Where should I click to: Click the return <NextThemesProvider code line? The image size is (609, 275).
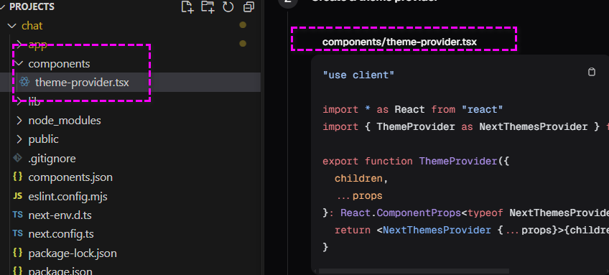[472, 230]
